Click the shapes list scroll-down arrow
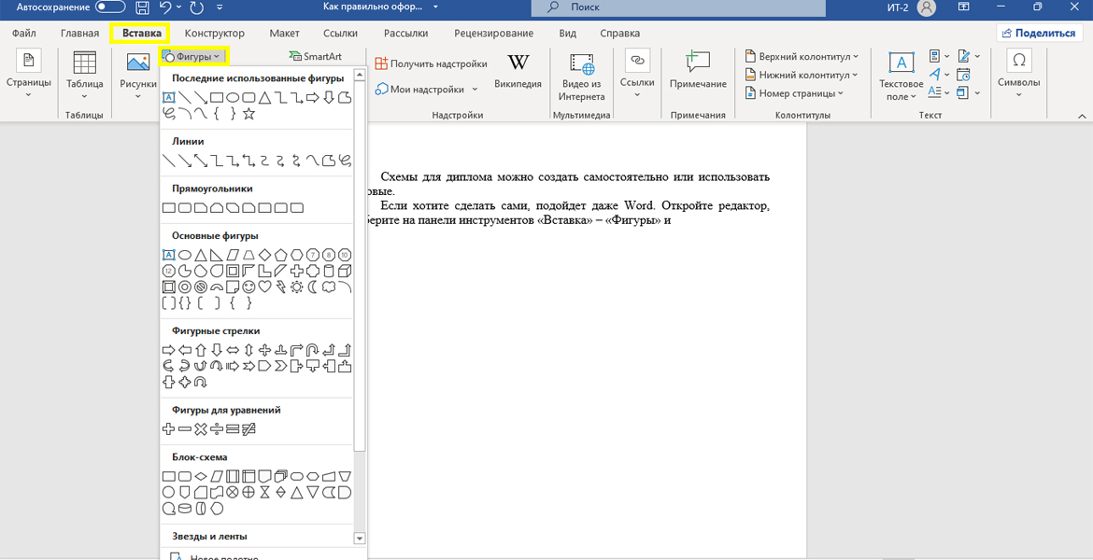1093x560 pixels. 360,539
